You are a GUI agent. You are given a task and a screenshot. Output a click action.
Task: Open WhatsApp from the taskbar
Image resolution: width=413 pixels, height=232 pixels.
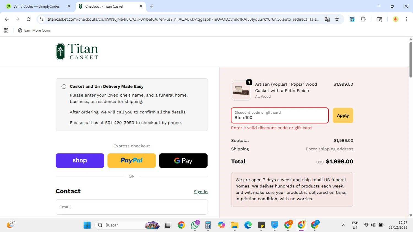(195, 225)
